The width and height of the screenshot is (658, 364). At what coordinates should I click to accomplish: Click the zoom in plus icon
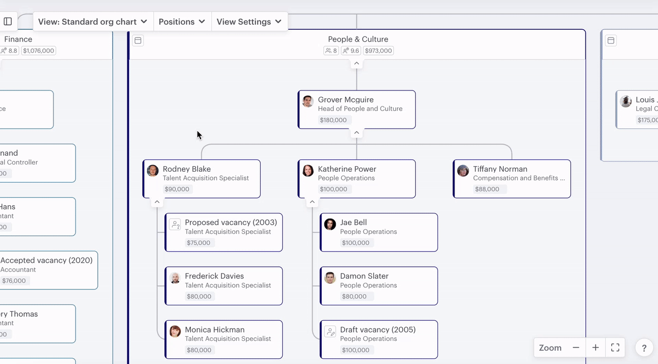click(595, 348)
